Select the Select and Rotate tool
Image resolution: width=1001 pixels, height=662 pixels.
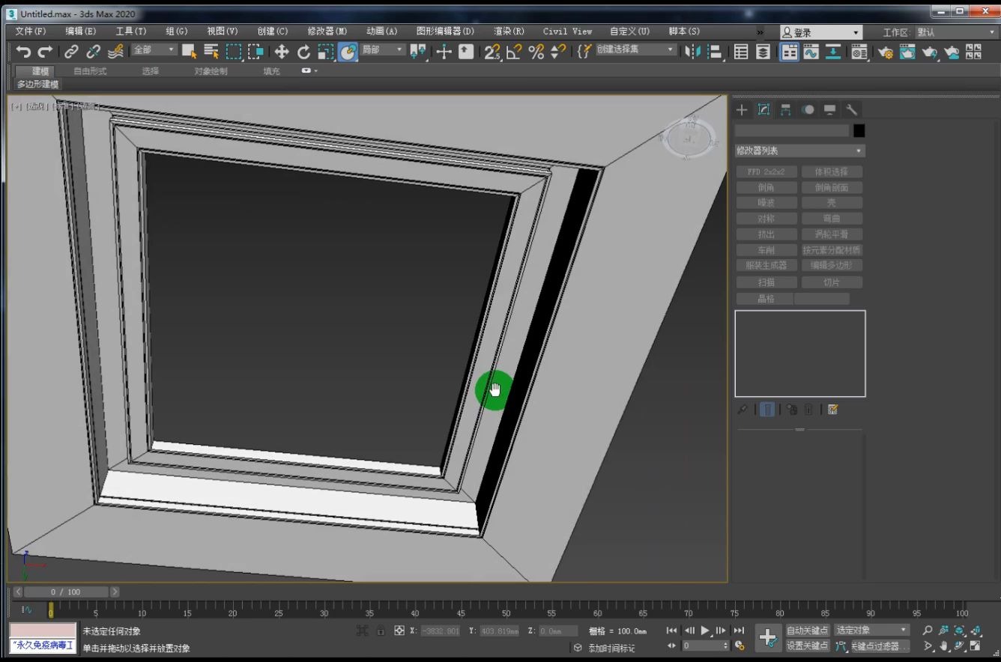304,52
